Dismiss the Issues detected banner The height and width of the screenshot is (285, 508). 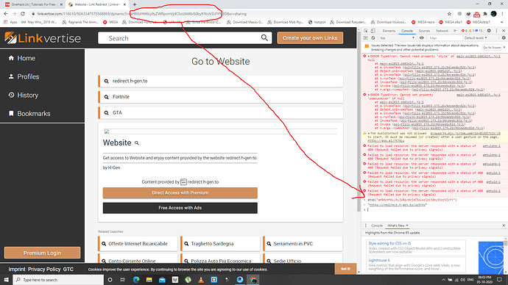tap(504, 48)
